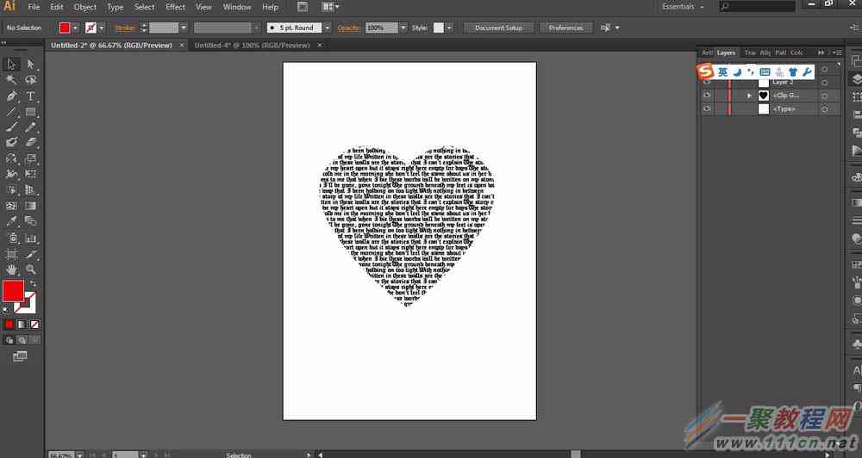Screen dimensions: 862x458
Task: Select the Line Segment tool
Action: pyautogui.click(x=11, y=112)
